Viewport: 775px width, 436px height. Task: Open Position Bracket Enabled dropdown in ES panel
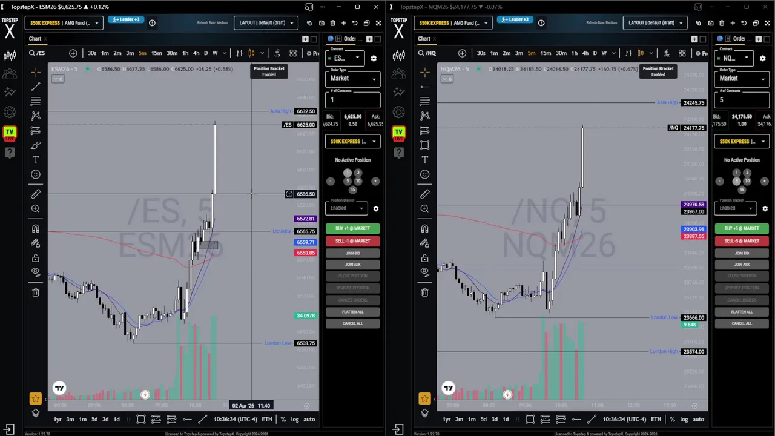346,208
